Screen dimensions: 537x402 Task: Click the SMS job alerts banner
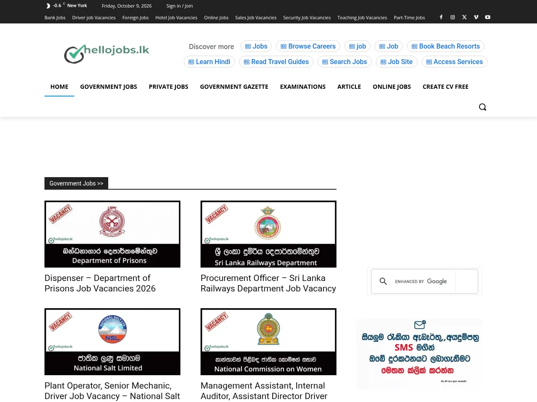(x=420, y=354)
